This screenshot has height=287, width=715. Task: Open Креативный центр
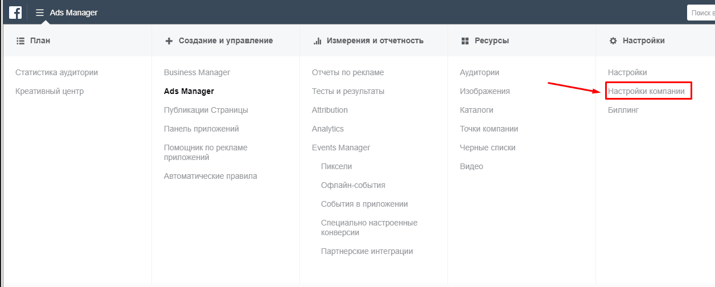tap(50, 91)
